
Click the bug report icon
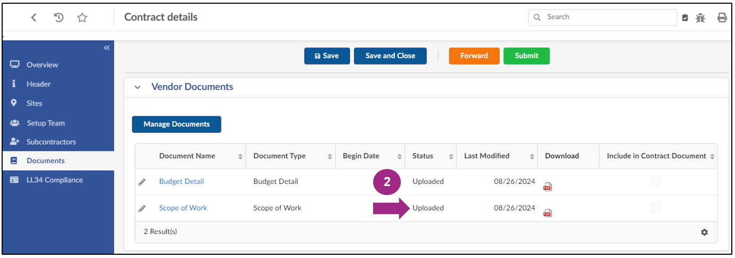pos(700,18)
